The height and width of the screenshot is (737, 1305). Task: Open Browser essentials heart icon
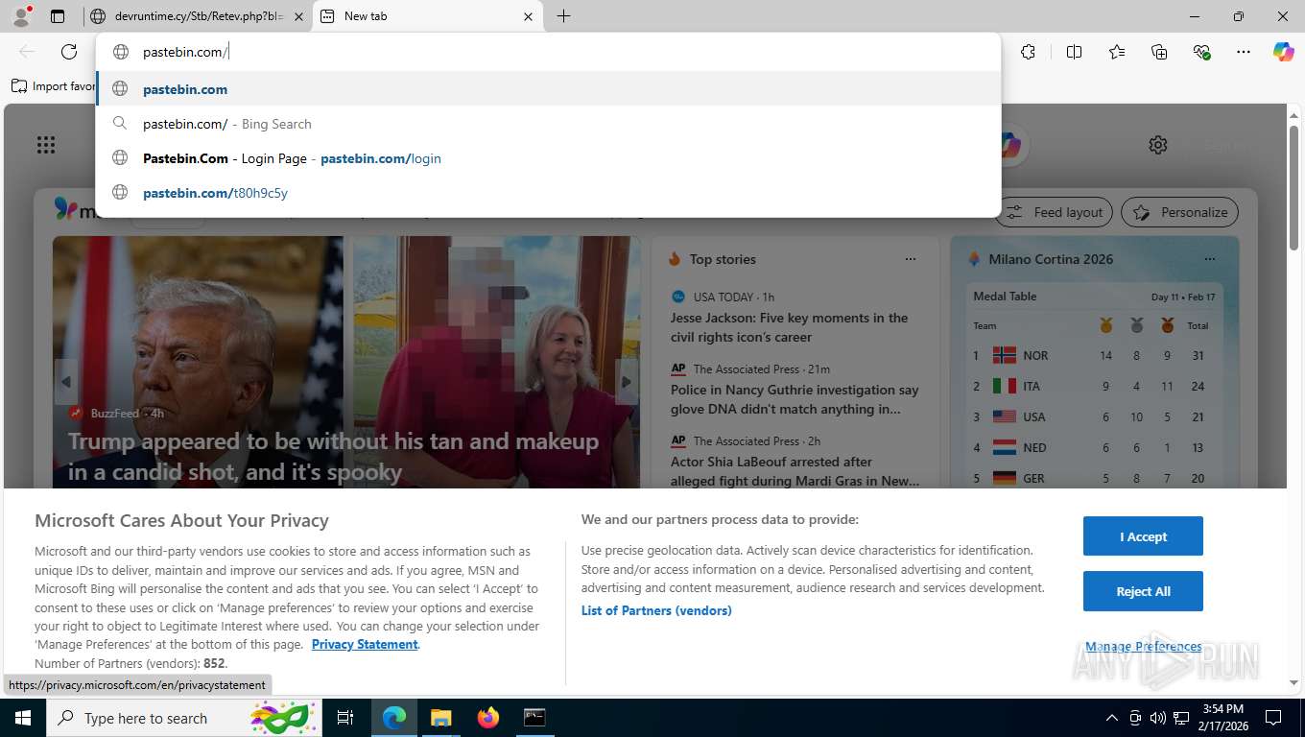coord(1201,52)
